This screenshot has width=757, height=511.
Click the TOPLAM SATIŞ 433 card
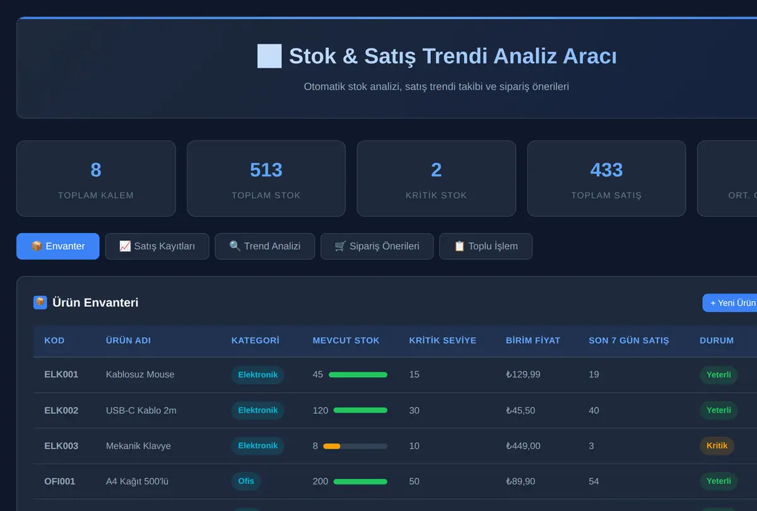[x=606, y=178]
